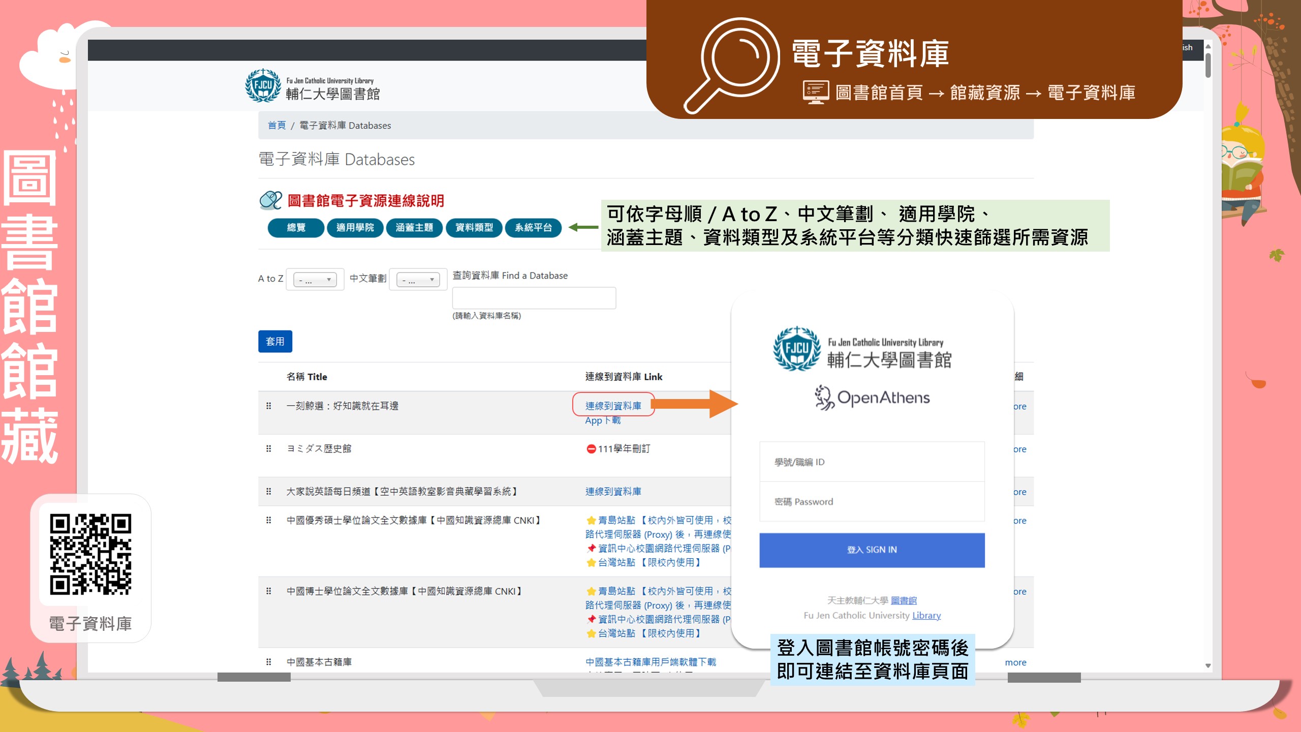
Task: Click the 套用 apply button
Action: (x=275, y=341)
